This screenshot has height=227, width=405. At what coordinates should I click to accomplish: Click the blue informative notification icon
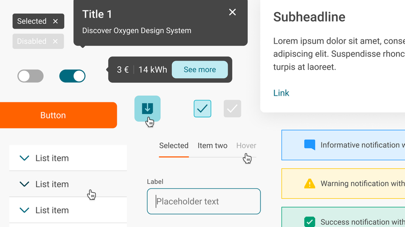310,145
